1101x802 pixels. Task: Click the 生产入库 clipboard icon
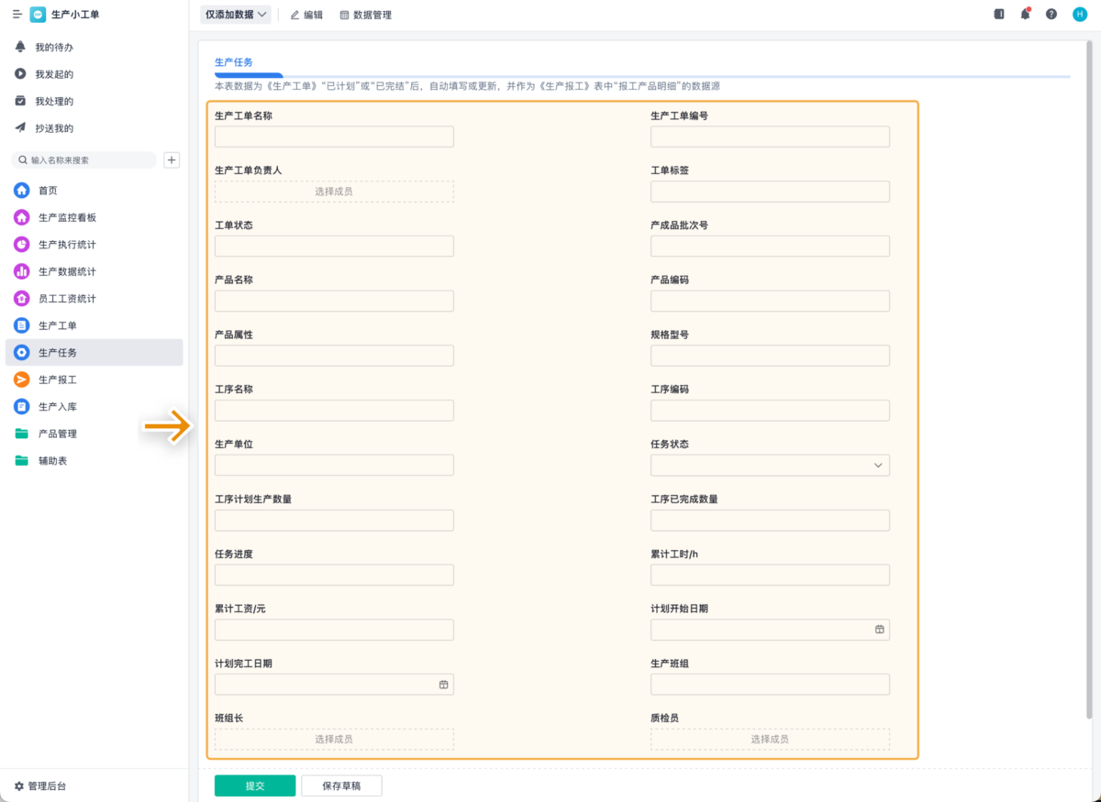tap(22, 406)
